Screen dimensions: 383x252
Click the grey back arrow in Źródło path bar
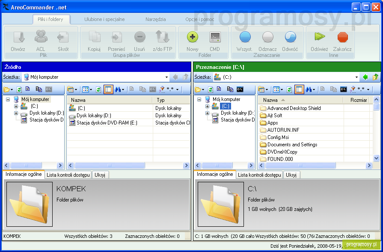click(x=175, y=77)
